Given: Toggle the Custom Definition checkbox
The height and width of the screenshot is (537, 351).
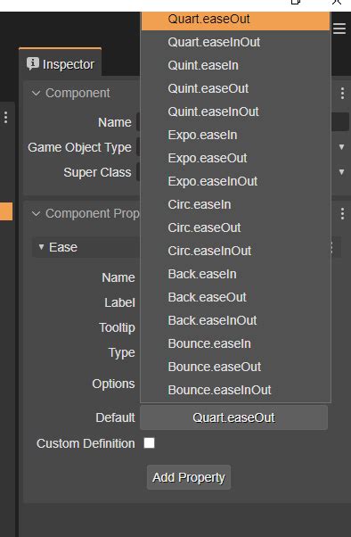Looking at the screenshot, I should (x=149, y=442).
